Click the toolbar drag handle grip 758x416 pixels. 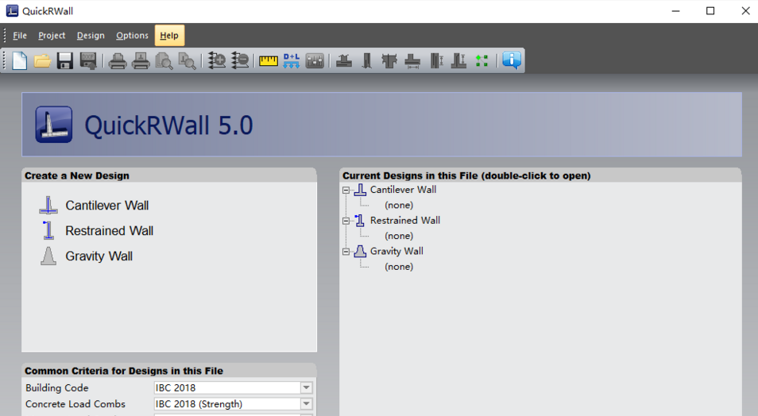point(4,61)
